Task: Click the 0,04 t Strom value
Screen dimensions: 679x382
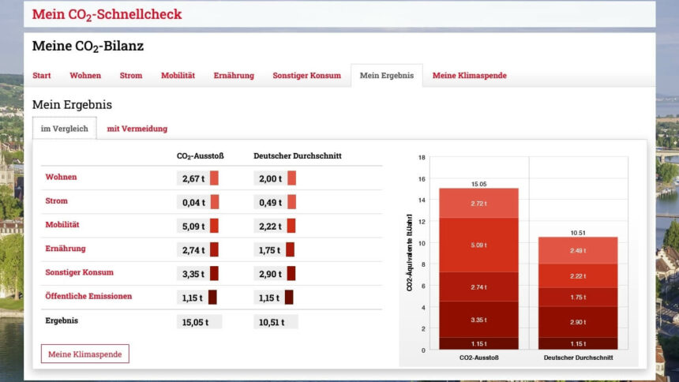Action: click(x=193, y=202)
